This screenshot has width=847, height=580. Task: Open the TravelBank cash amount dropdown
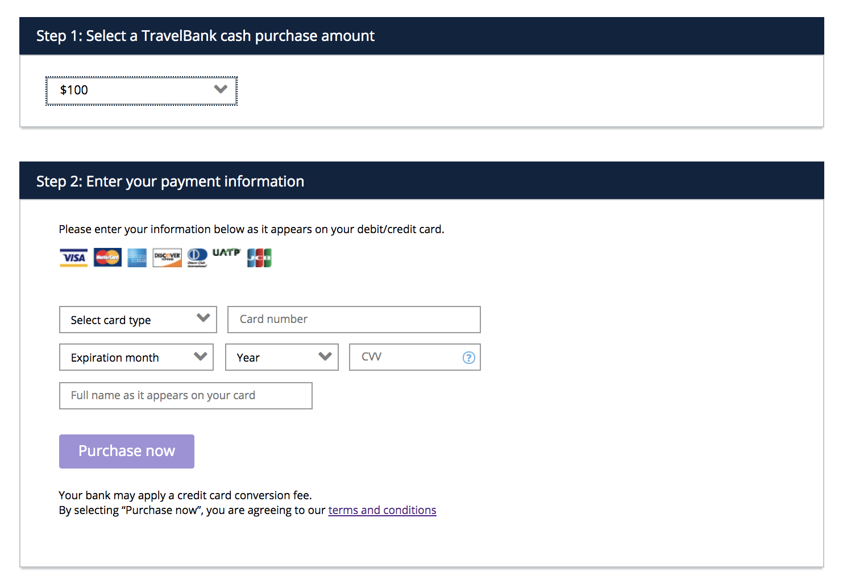pos(221,90)
